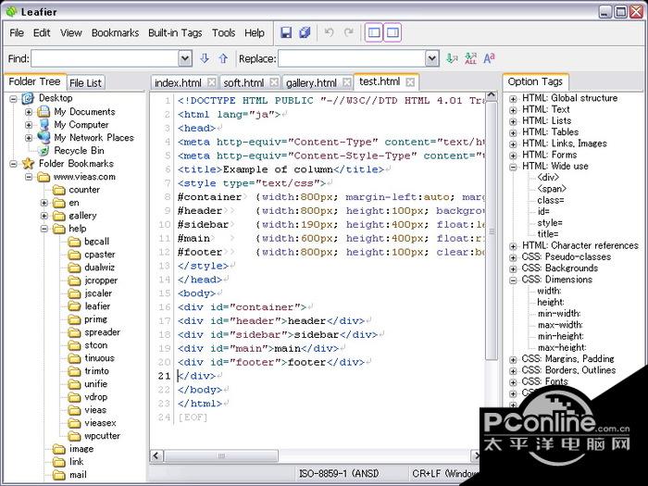Open the Replace history dropdown

coord(432,58)
